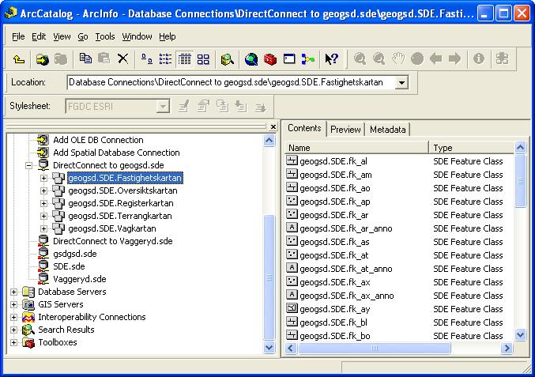Open the Location dropdown arrow
535x377 pixels.
402,82
